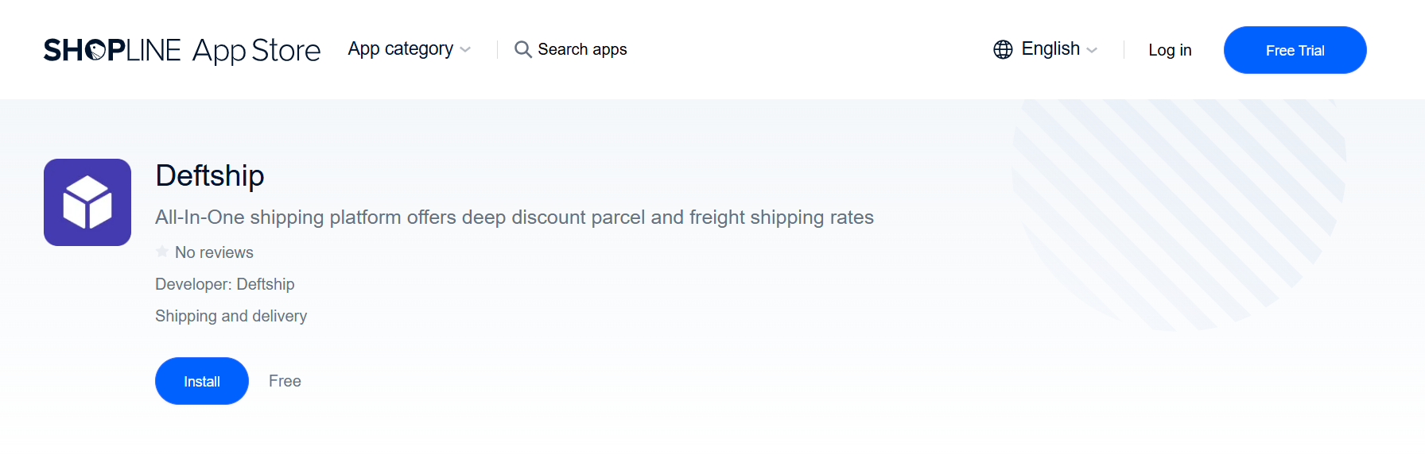Screen dimensions: 1425x454
Task: Click the globe language icon
Action: [1003, 49]
